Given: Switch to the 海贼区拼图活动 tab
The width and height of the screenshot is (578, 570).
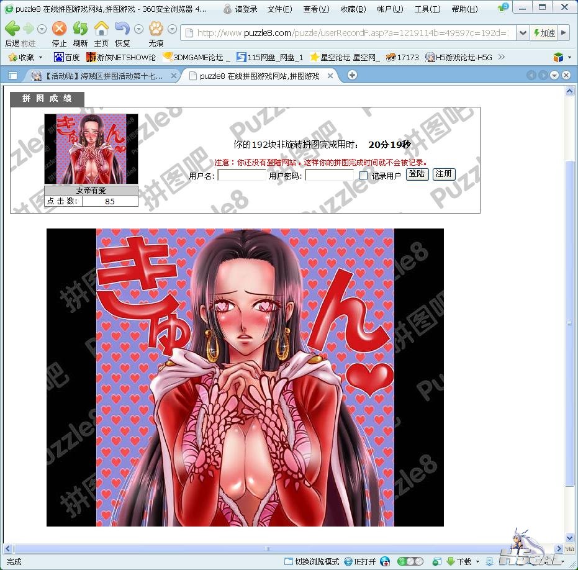Looking at the screenshot, I should (x=99, y=76).
